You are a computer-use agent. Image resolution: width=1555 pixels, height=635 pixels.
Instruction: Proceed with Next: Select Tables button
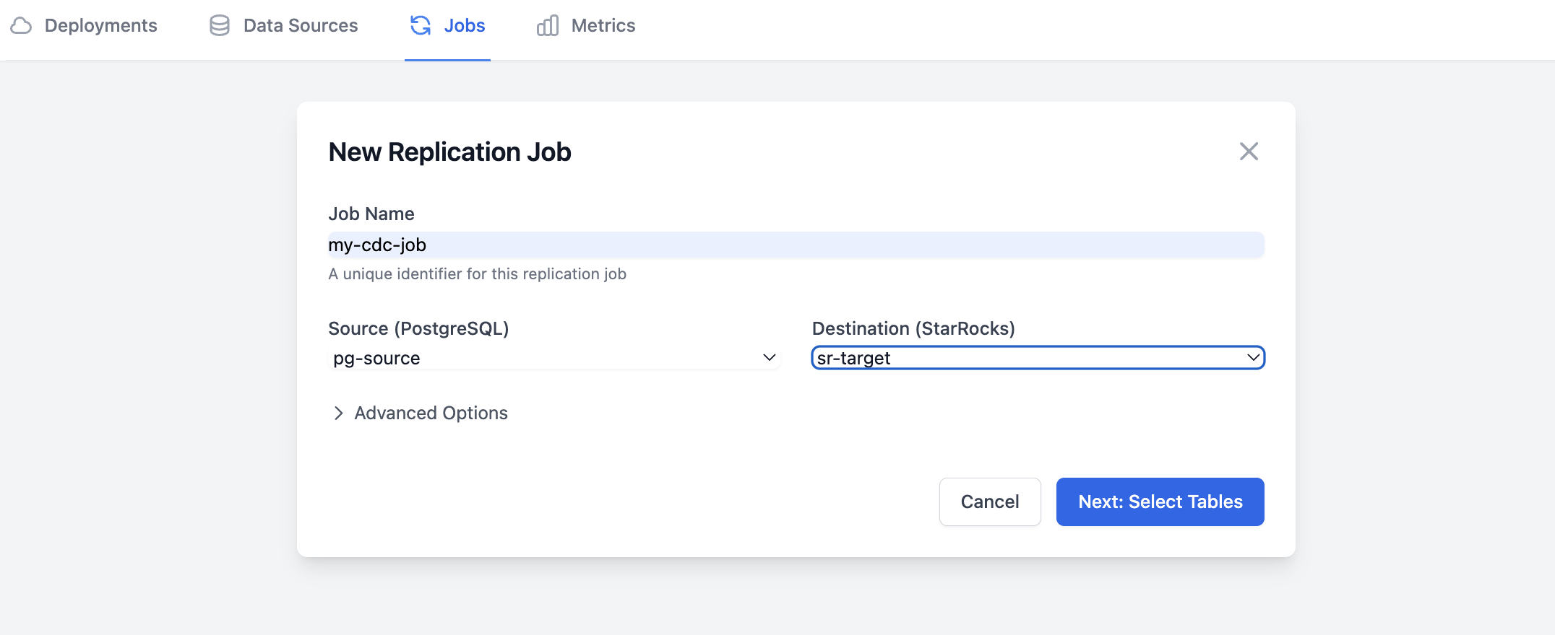(x=1160, y=502)
